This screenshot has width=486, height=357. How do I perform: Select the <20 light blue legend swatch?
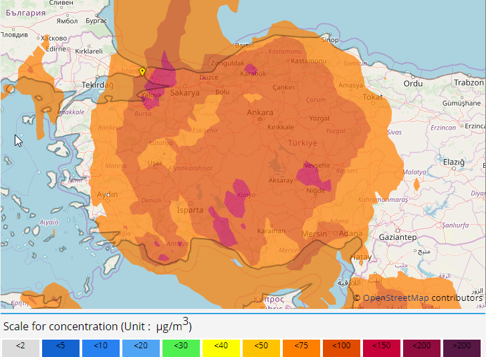[x=140, y=348]
